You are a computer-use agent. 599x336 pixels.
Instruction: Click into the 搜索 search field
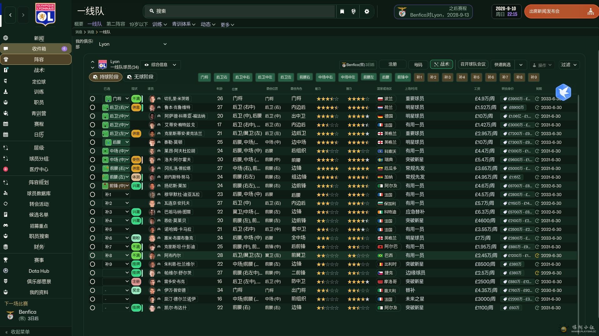(x=239, y=11)
